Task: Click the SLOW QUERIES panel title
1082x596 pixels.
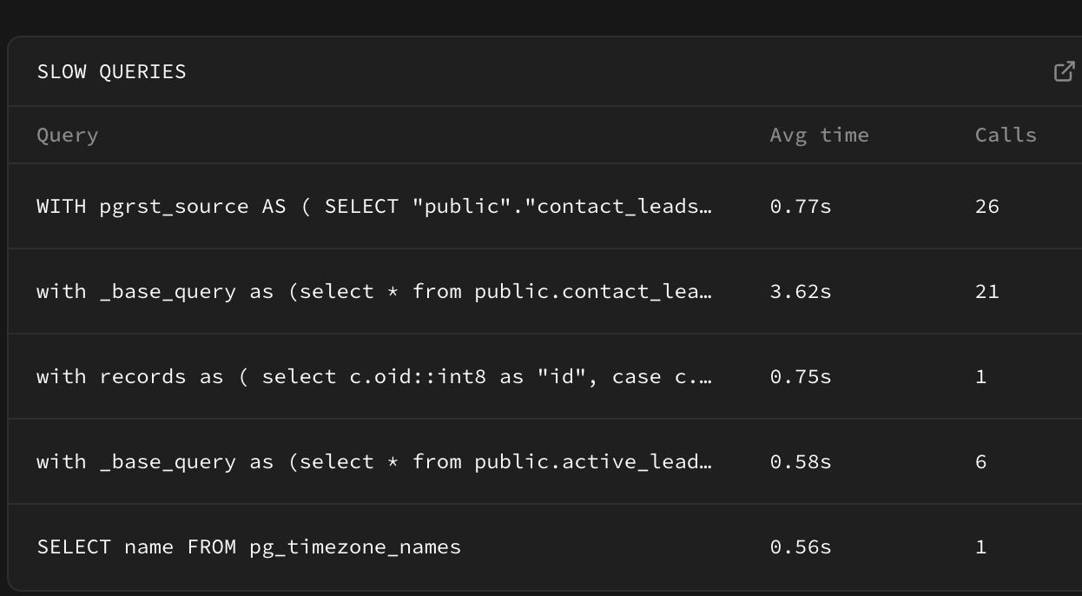Action: [111, 71]
